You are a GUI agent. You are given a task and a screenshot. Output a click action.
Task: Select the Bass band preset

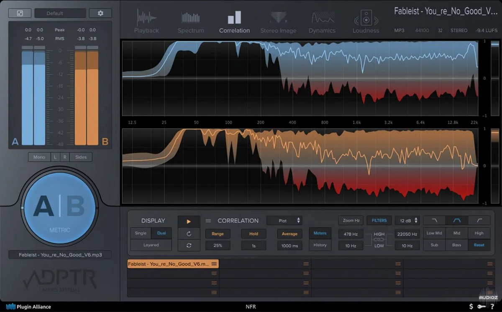point(457,245)
